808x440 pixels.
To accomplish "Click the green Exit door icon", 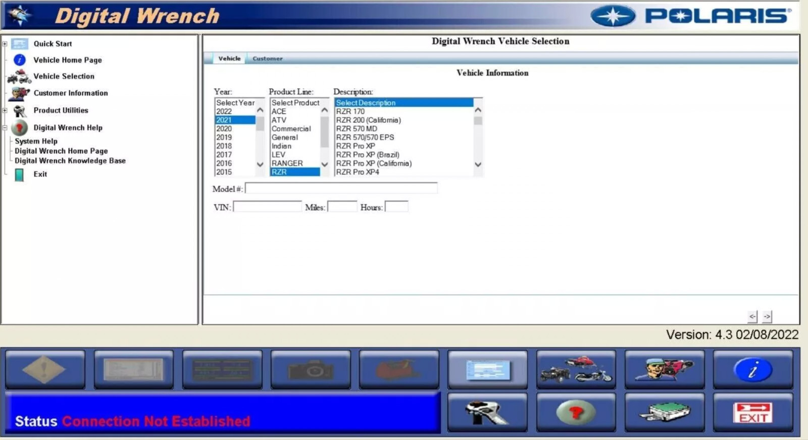I will 19,174.
